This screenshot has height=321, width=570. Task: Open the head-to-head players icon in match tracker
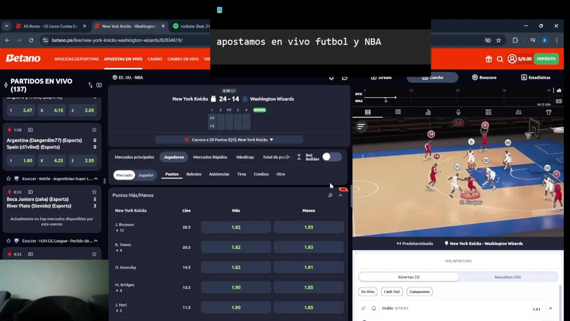pyautogui.click(x=518, y=112)
